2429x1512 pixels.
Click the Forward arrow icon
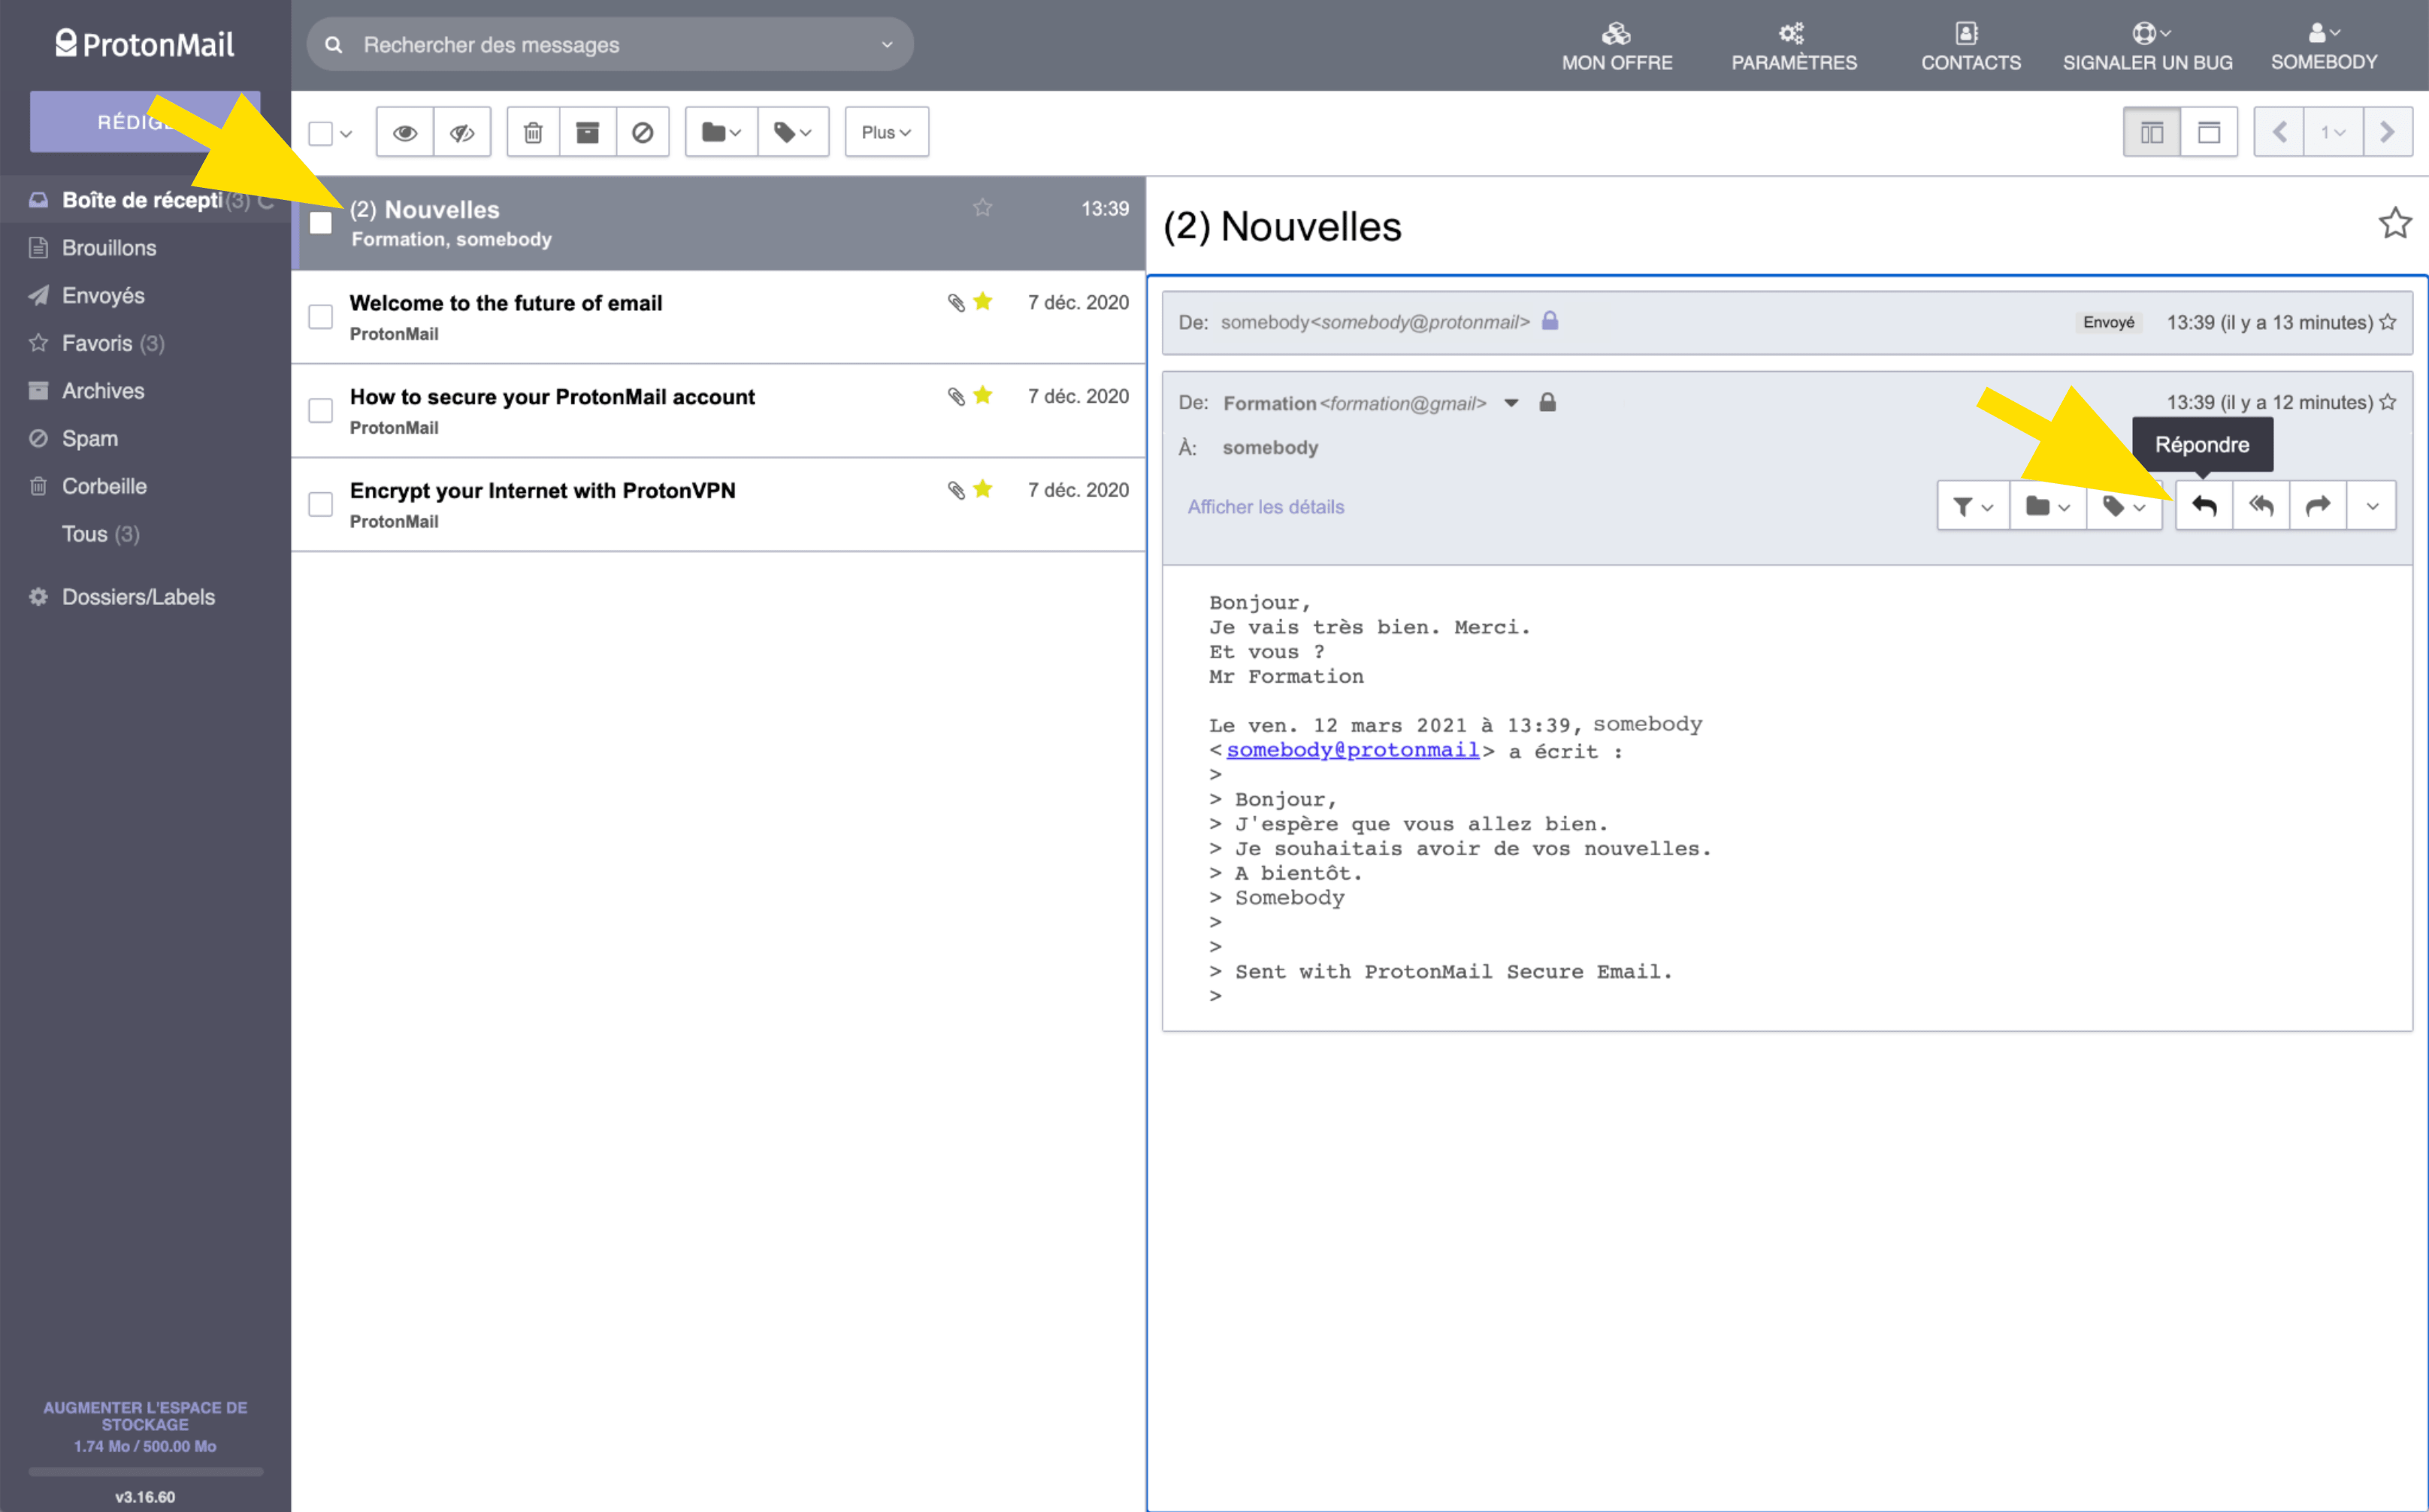[x=2318, y=506]
